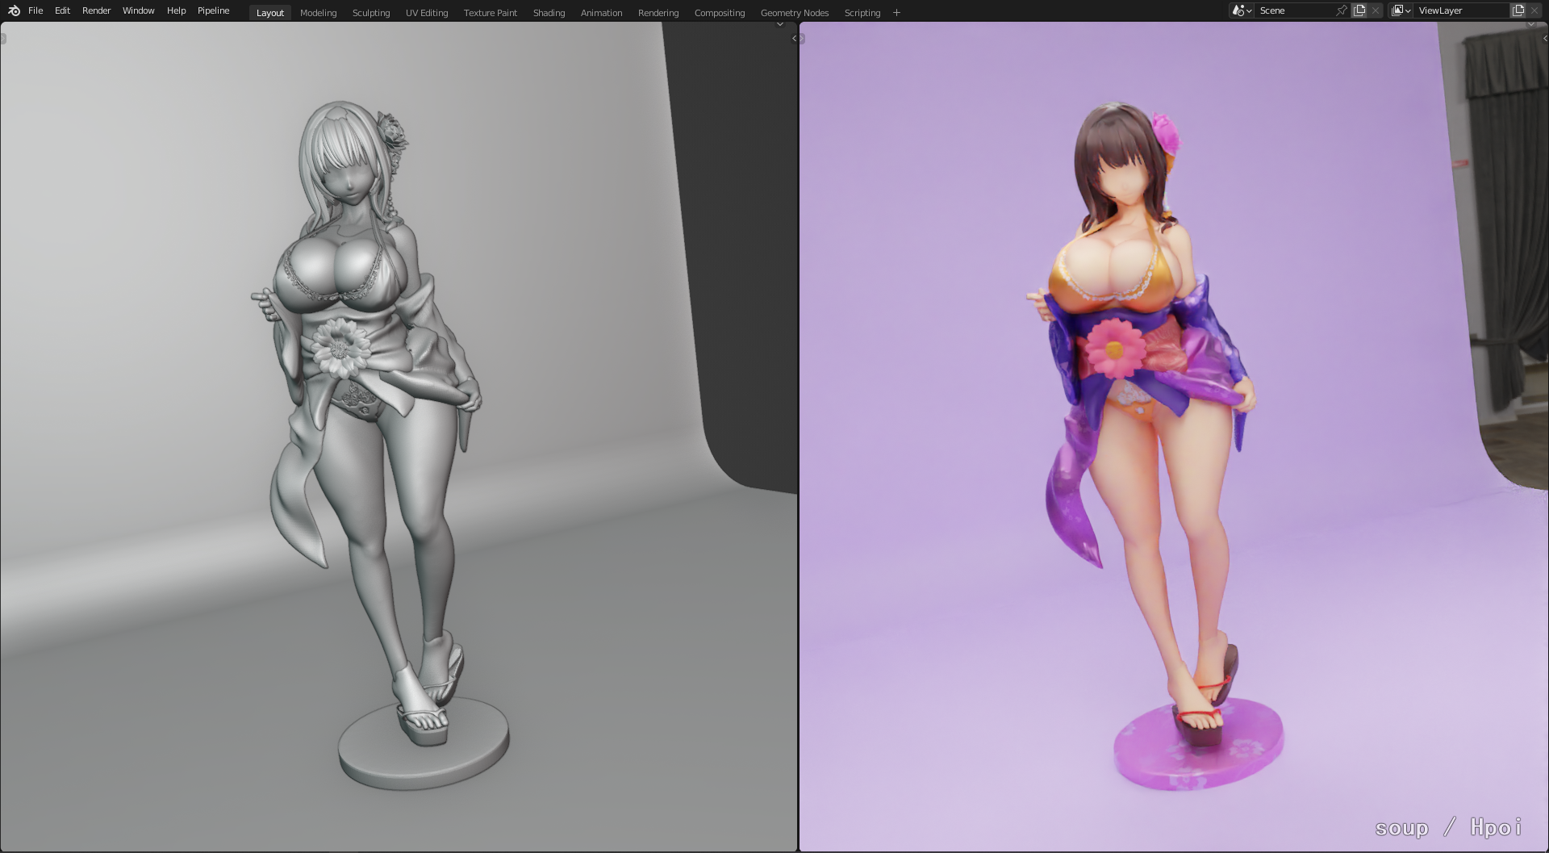Switch to the Shading workspace tab
Screen dimensions: 1549x853
click(549, 13)
